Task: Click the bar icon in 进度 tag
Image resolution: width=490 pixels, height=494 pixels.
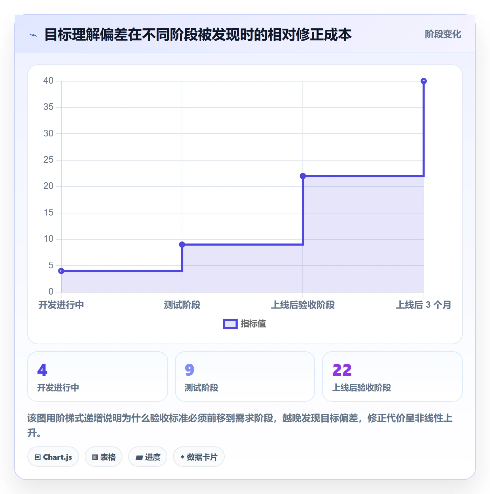Action: pos(139,458)
